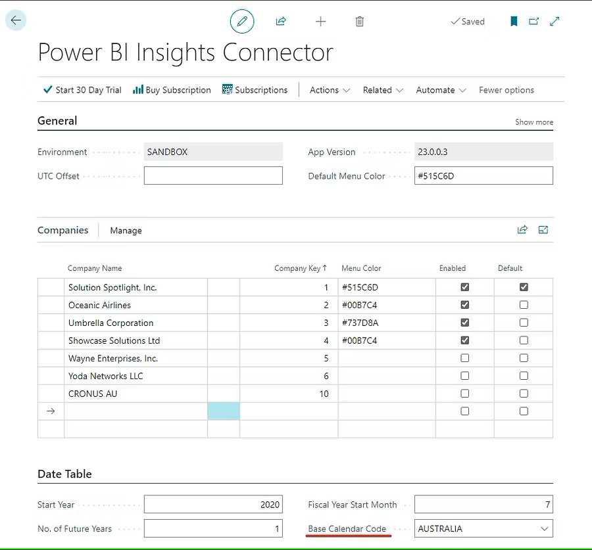Click the Fiscal Year Start Month field

[483, 505]
